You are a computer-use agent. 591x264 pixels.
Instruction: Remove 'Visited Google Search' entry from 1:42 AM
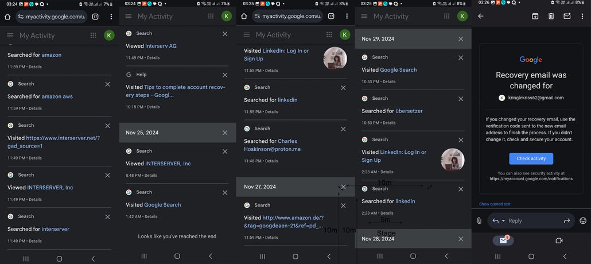click(225, 193)
